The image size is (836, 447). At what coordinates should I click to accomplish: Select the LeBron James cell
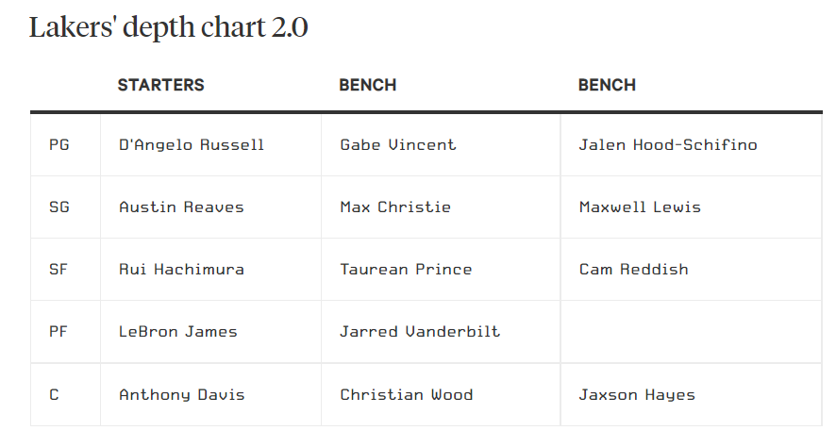coord(178,332)
